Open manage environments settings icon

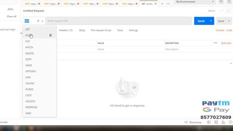pyautogui.click(x=229, y=1)
